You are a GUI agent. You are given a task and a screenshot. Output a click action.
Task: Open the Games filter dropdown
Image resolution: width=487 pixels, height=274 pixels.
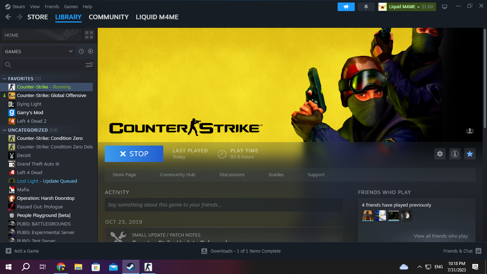(x=39, y=51)
